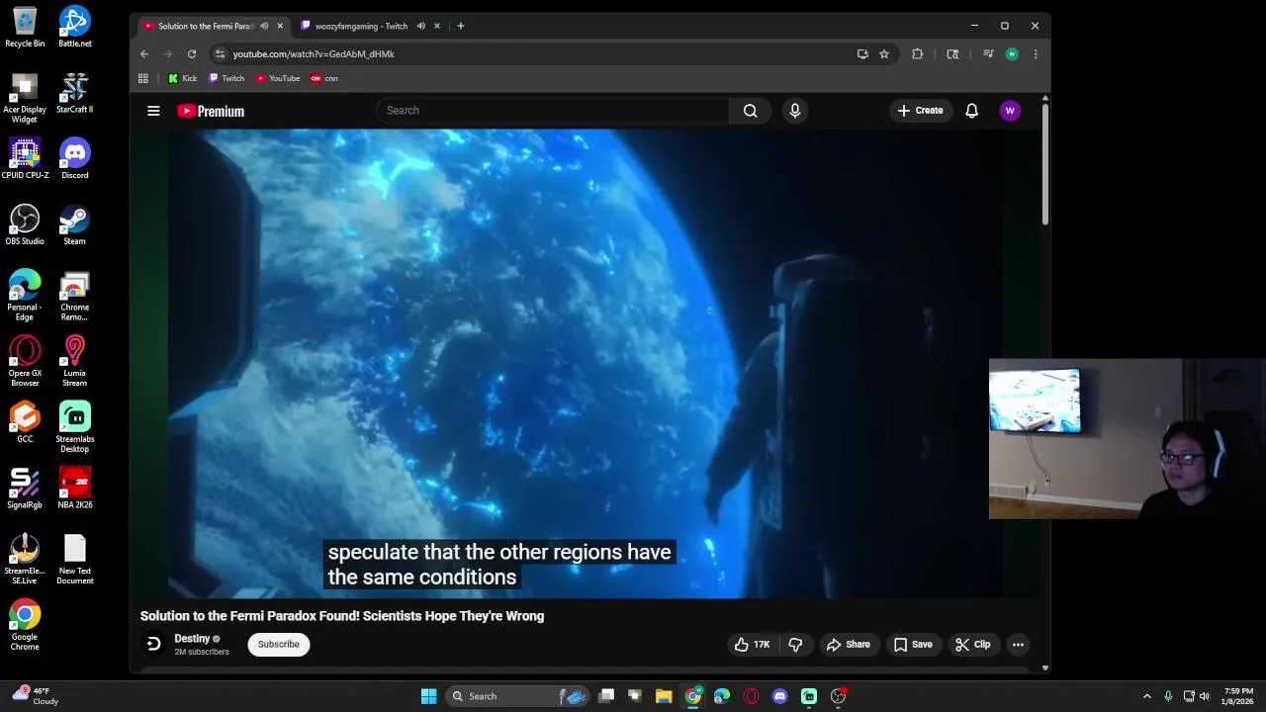
Task: Like the video with thumbs up
Action: pyautogui.click(x=752, y=645)
